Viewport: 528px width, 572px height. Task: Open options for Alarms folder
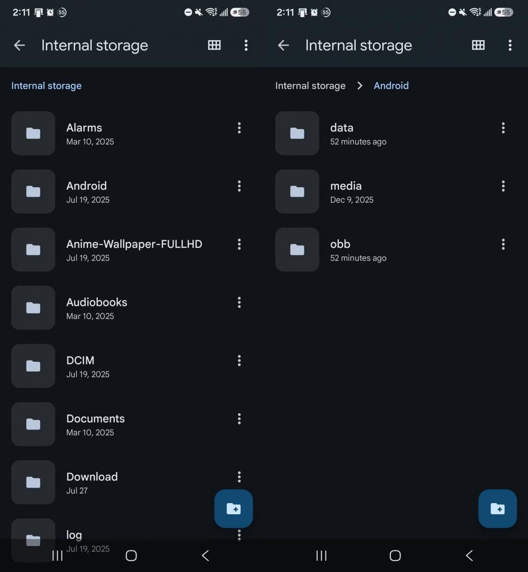239,128
